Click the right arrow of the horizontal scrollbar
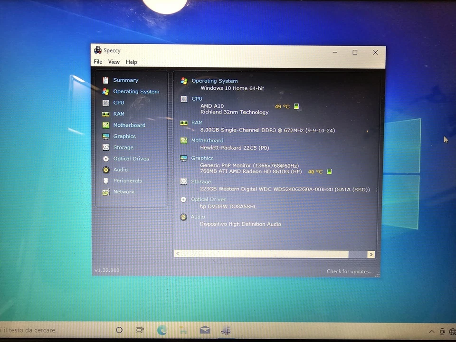 pos(371,254)
